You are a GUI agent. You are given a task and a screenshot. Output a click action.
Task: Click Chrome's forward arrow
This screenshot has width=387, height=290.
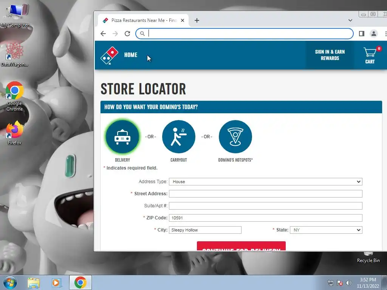click(115, 34)
